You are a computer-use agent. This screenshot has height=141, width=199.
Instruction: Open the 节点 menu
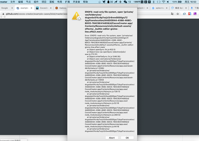pos(28,2)
